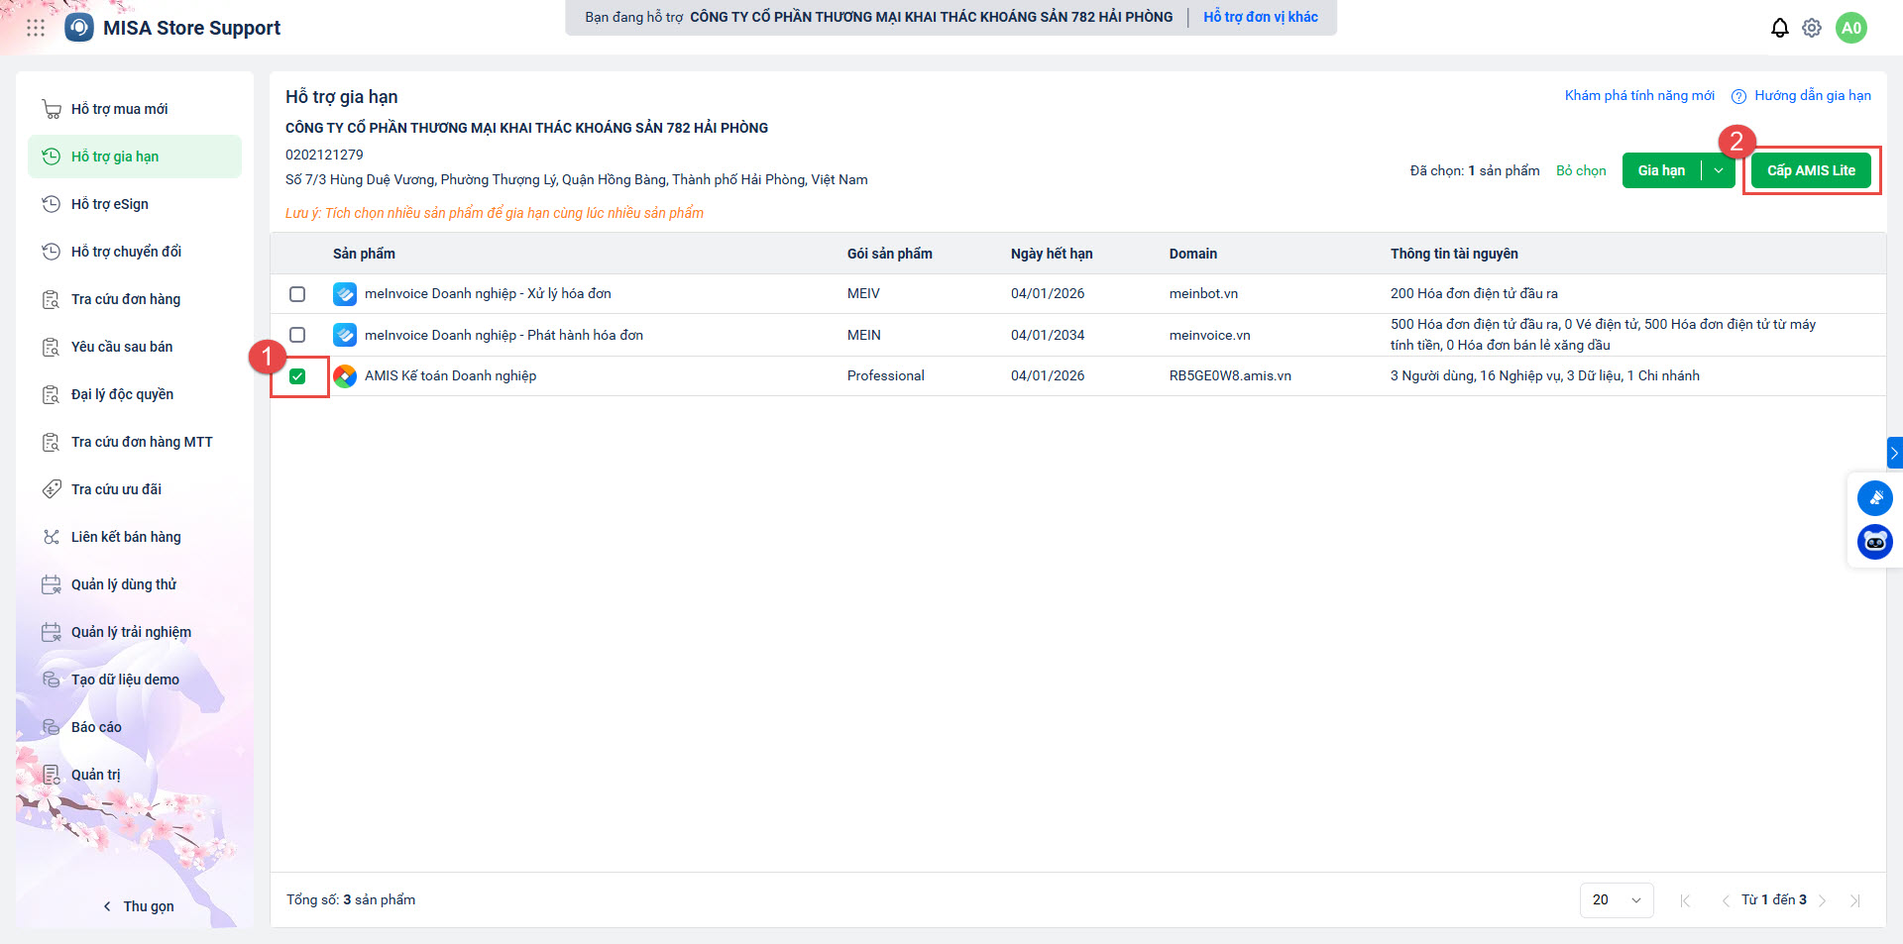Click the shopping cart icon for Hỗ trợ mua mới

(52, 109)
